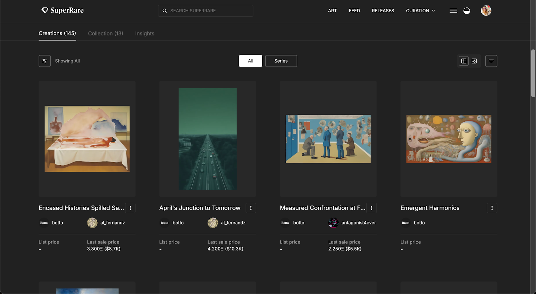Focus the Search SuperRare field
This screenshot has width=536, height=294.
205,11
